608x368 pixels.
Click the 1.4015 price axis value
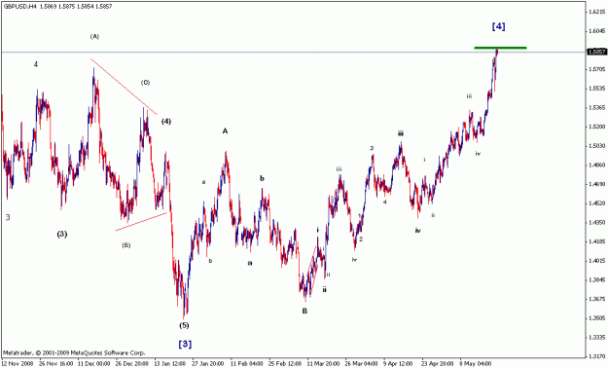pyautogui.click(x=597, y=261)
